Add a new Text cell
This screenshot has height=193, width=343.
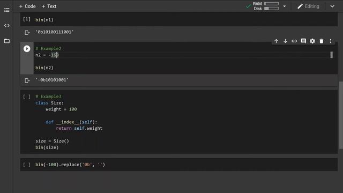coord(49,6)
